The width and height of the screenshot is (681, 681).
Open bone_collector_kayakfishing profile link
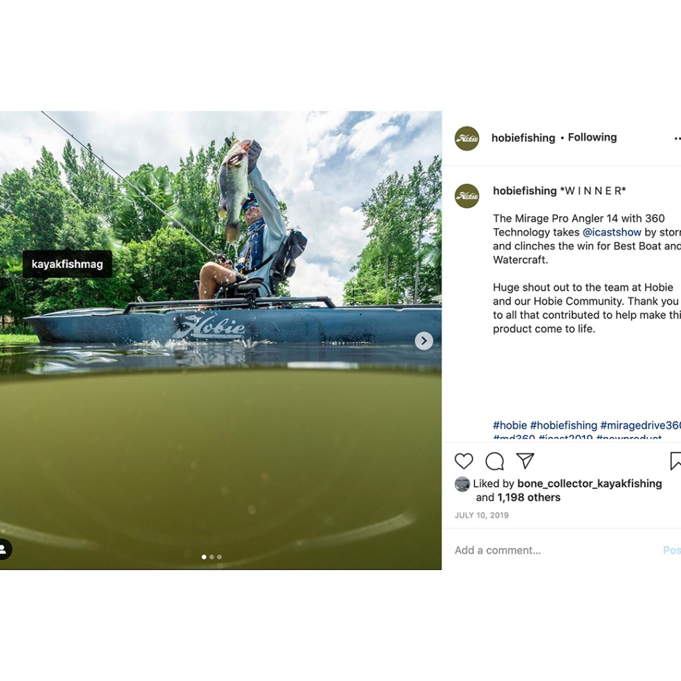tap(589, 484)
